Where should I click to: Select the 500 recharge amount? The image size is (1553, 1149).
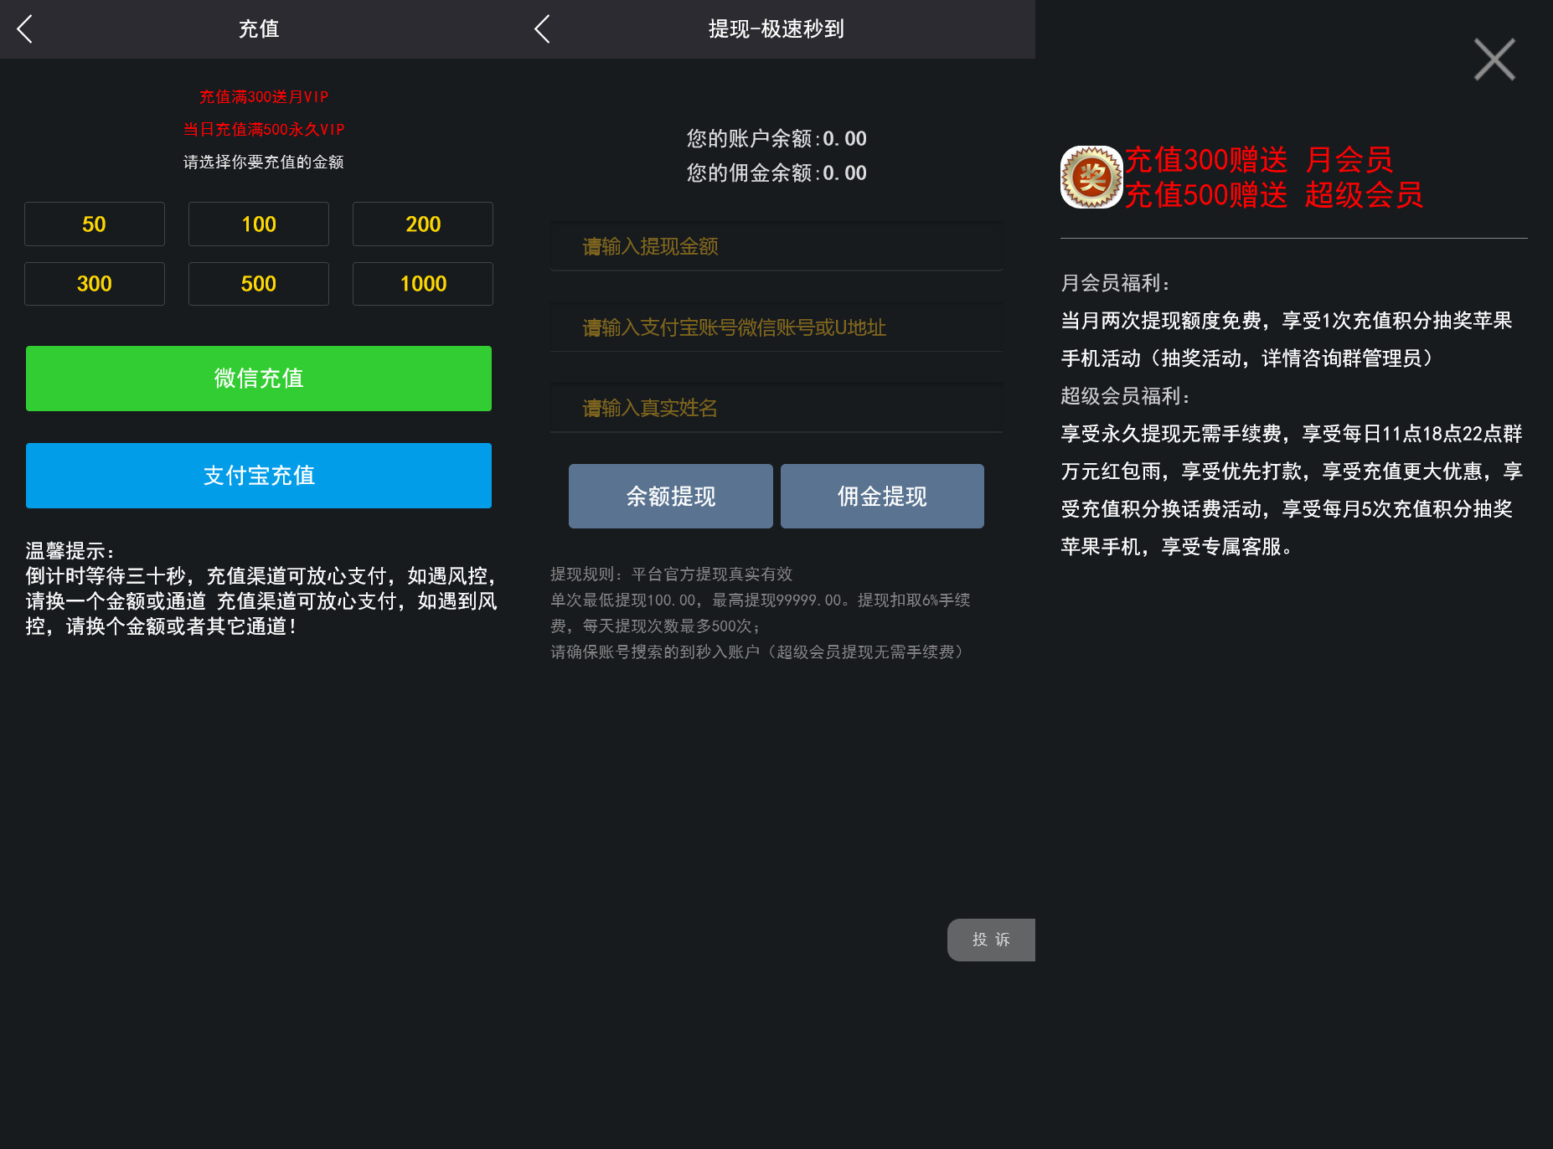tap(258, 283)
